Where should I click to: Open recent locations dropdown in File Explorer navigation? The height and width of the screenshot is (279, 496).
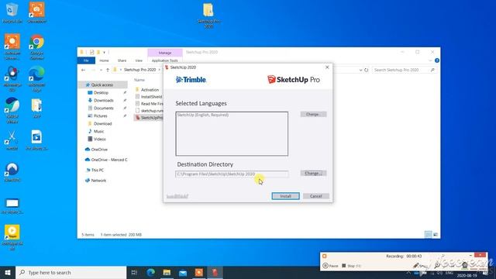[101, 70]
